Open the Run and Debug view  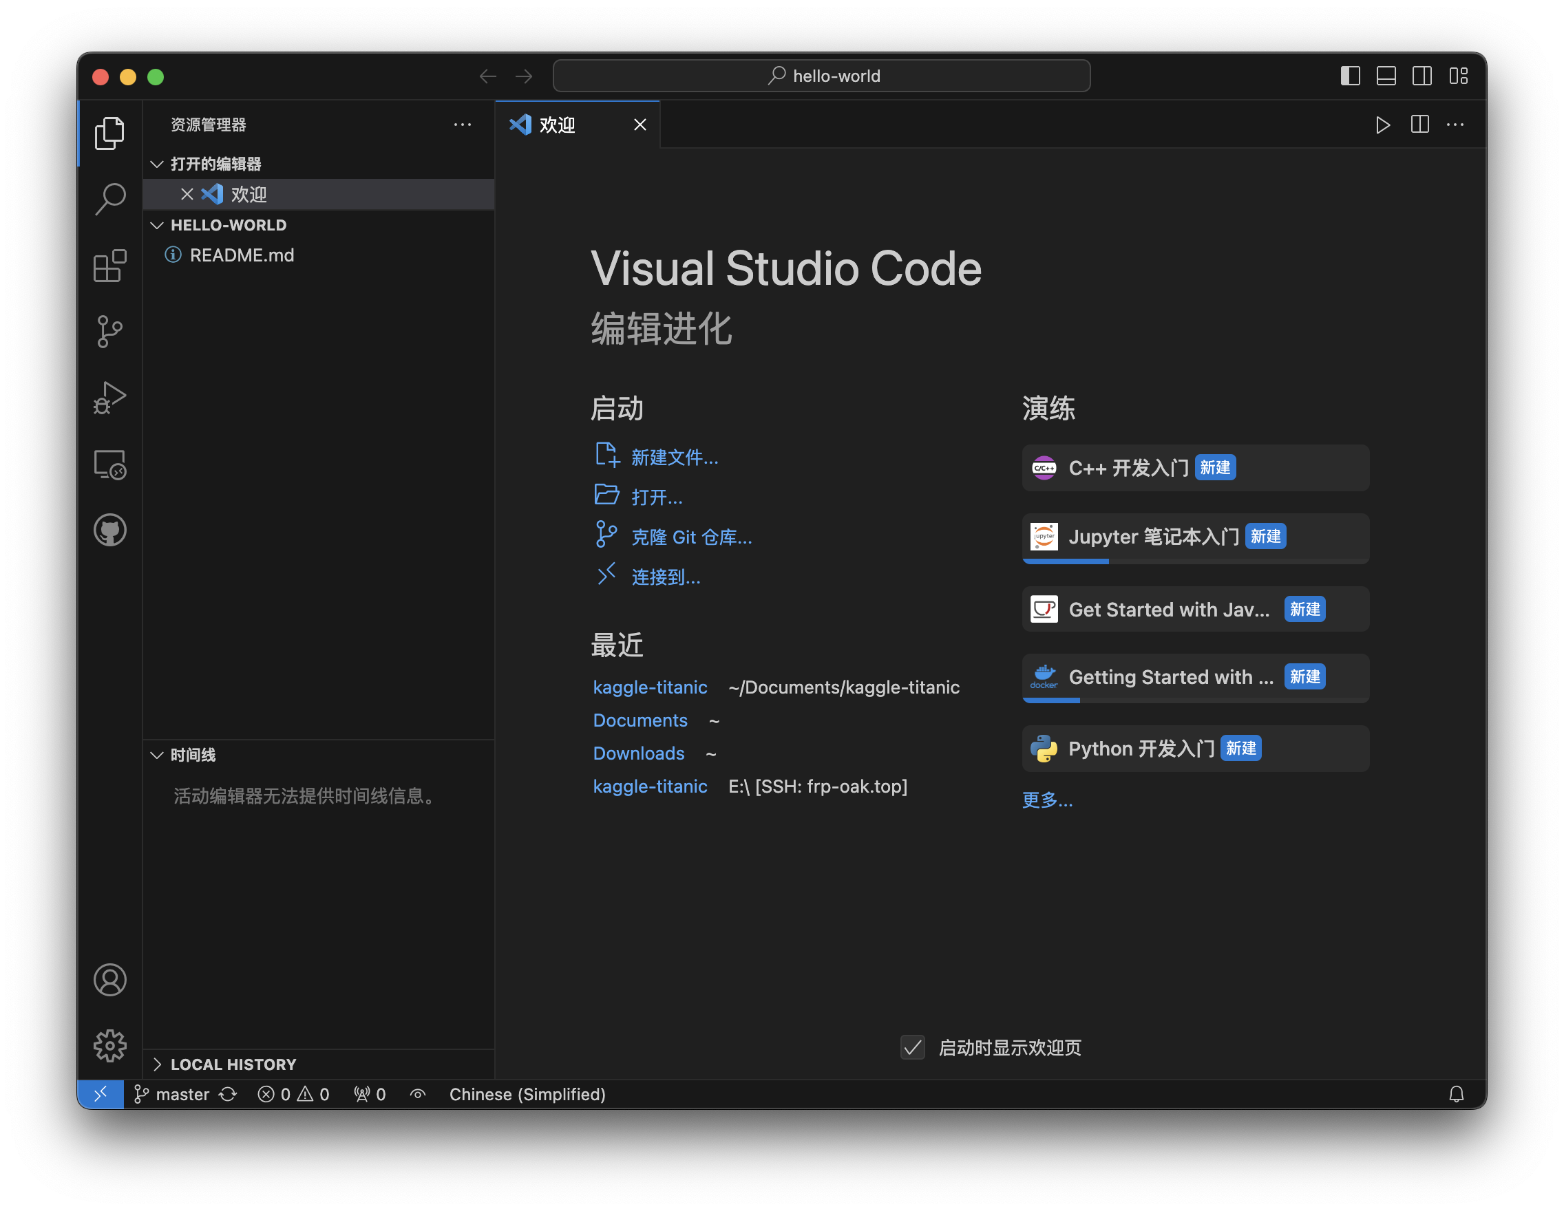[x=109, y=398]
